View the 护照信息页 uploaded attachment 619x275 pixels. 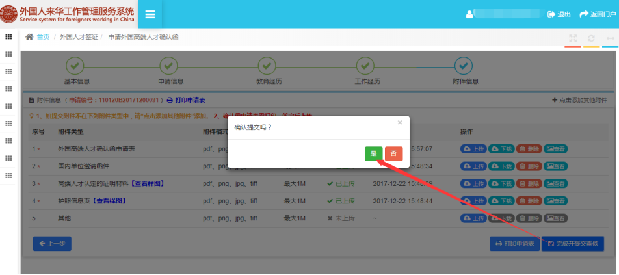click(555, 201)
